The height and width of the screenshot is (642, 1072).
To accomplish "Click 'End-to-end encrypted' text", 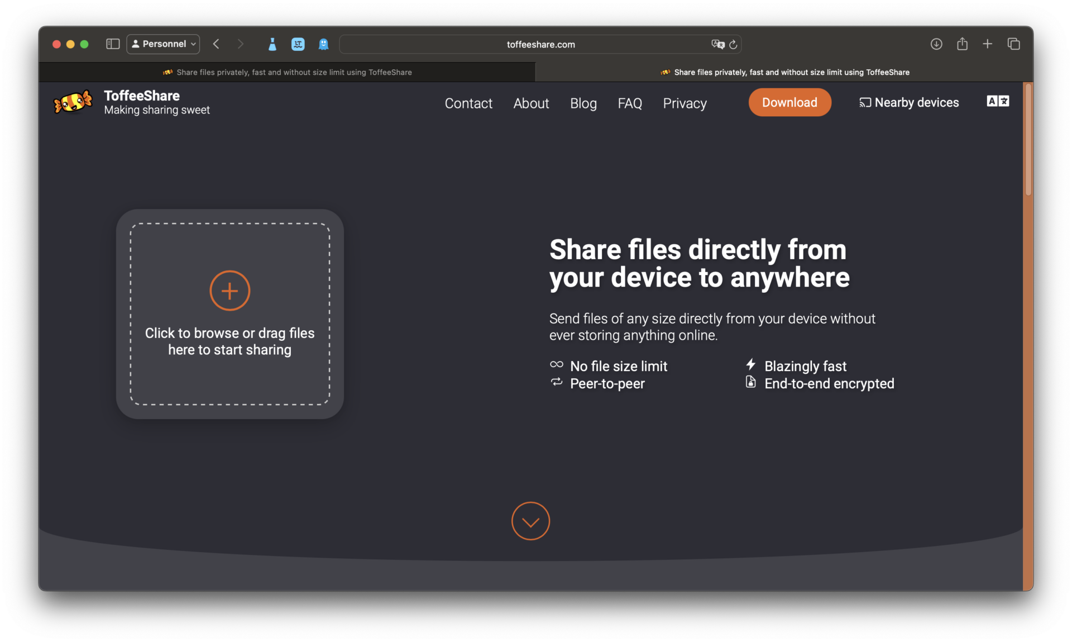I will click(x=829, y=384).
